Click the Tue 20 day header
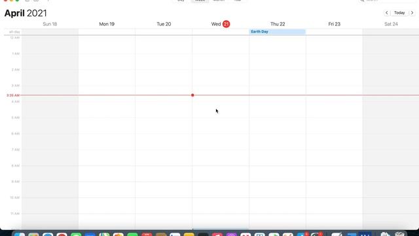This screenshot has width=419, height=236. [x=164, y=24]
